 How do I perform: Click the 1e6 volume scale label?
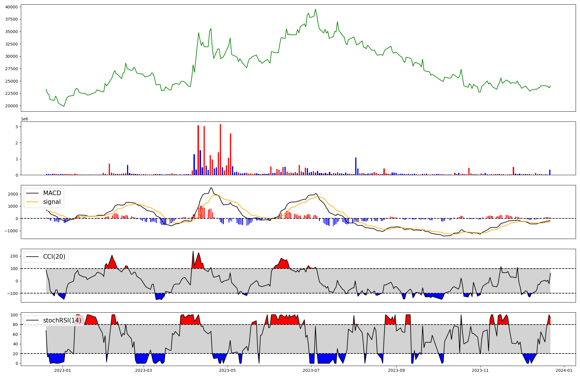coord(24,119)
